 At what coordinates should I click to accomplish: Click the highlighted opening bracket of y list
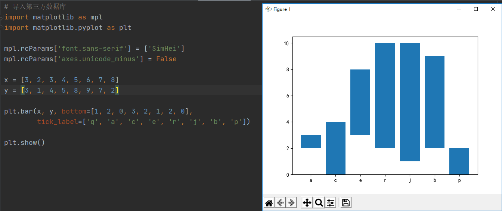[22, 90]
